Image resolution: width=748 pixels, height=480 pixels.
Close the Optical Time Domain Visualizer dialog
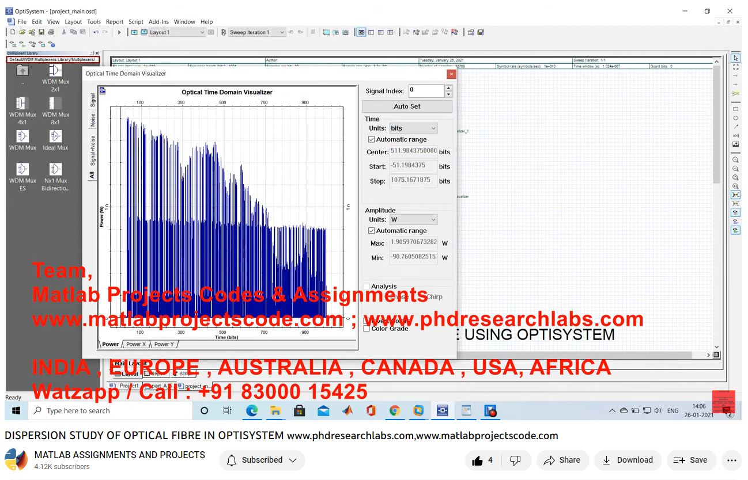(x=451, y=74)
